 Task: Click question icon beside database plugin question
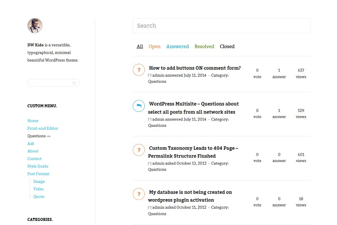tap(139, 194)
